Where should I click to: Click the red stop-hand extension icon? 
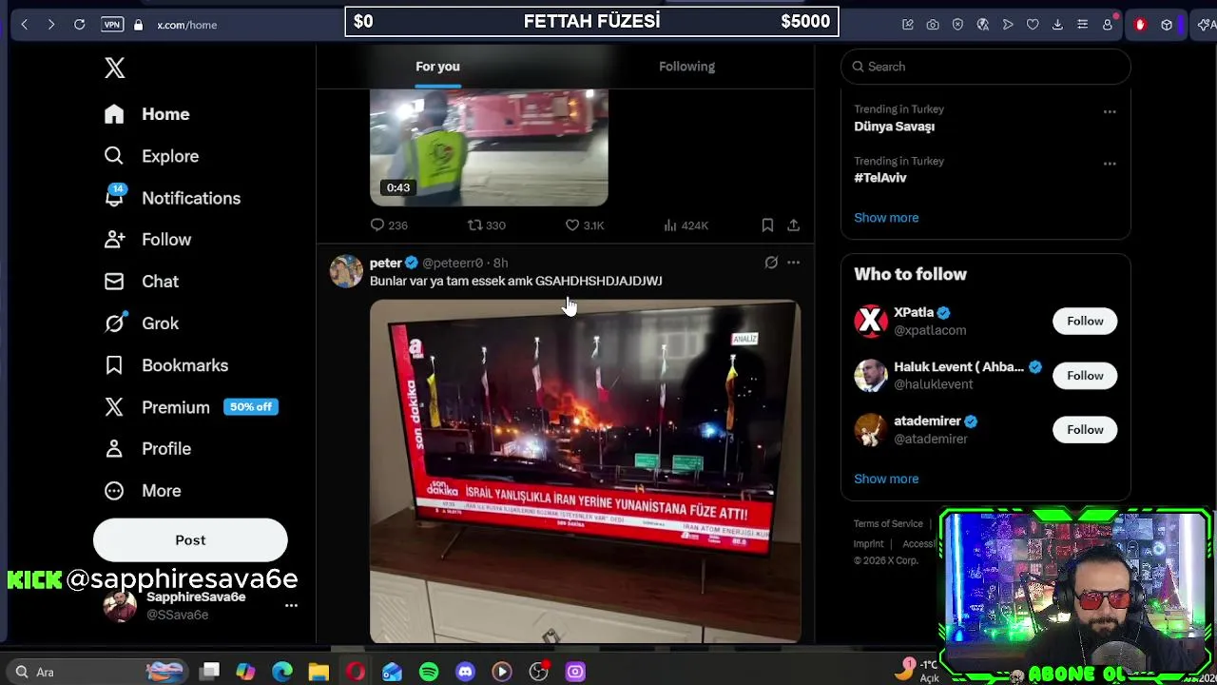(x=1140, y=25)
